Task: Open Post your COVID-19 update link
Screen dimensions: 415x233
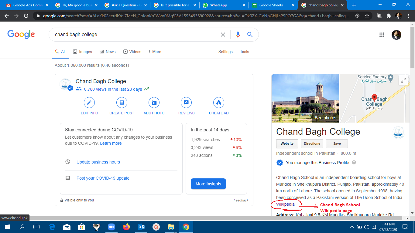Action: pyautogui.click(x=103, y=178)
